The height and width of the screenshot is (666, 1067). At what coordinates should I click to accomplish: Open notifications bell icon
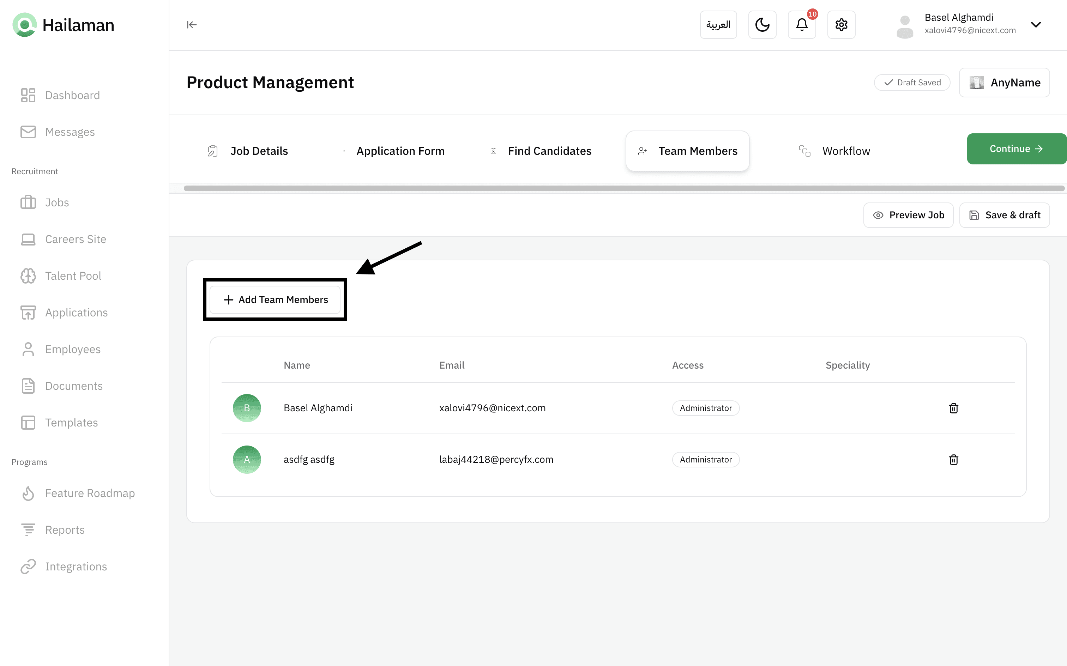[802, 25]
